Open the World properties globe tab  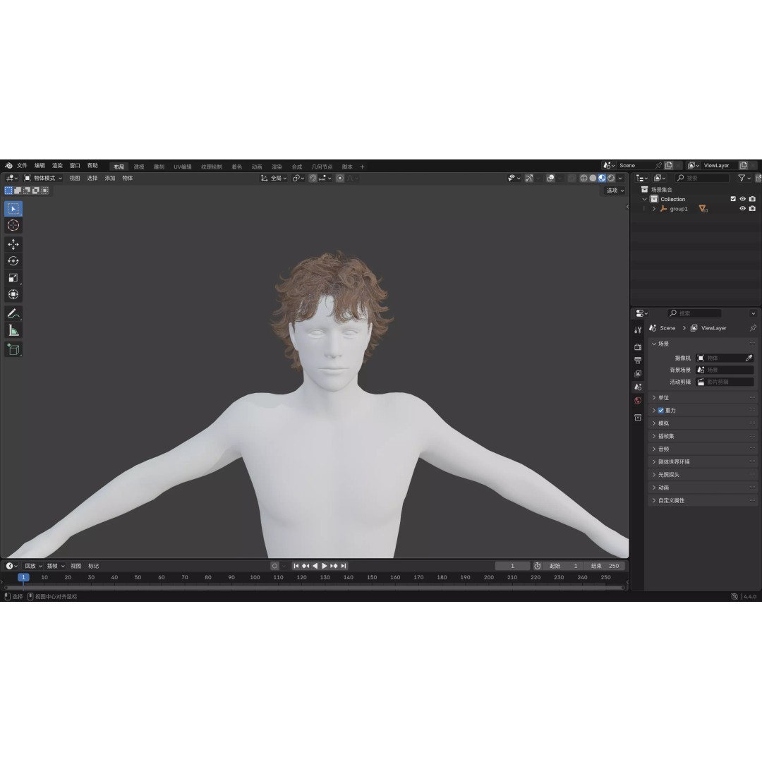[x=638, y=401]
